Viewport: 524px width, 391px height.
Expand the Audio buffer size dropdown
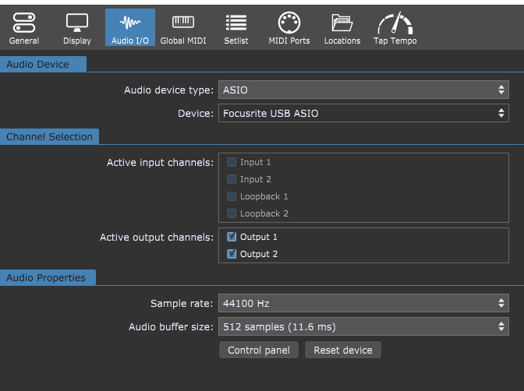pyautogui.click(x=363, y=326)
